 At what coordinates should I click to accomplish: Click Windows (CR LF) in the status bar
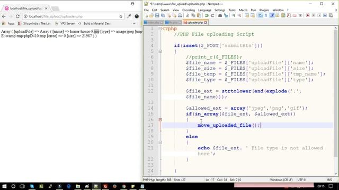click(x=281, y=179)
